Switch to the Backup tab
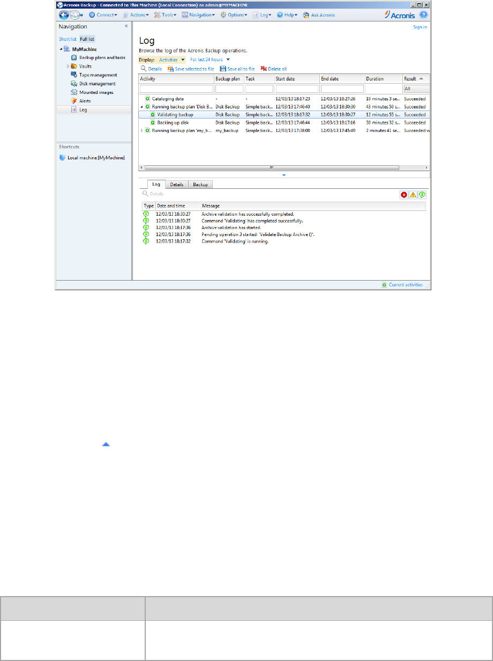The image size is (493, 661). [200, 184]
